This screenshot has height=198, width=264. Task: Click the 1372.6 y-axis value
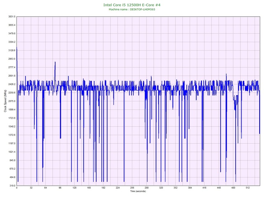click(x=12, y=135)
